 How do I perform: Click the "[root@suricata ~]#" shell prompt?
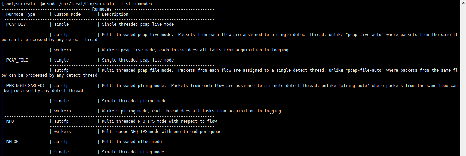click(x=24, y=4)
